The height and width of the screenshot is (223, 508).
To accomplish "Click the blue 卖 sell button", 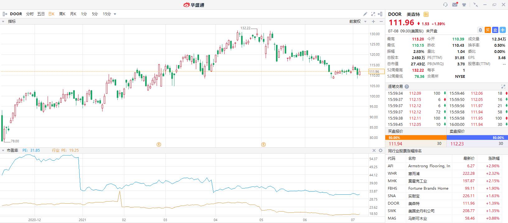I will (495, 30).
